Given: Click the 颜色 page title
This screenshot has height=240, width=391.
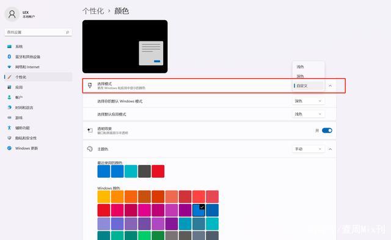Looking at the screenshot, I should coord(122,11).
